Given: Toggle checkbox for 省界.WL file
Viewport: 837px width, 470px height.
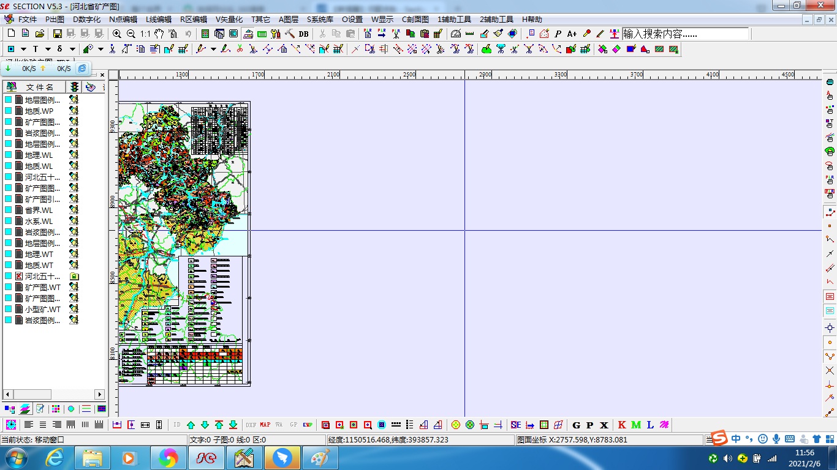Looking at the screenshot, I should click(x=9, y=210).
